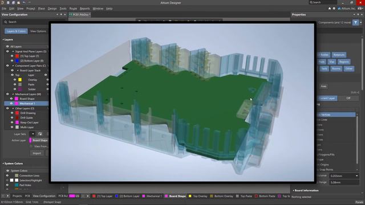Select the Top Overlay layer tab at bottom

coord(198,196)
